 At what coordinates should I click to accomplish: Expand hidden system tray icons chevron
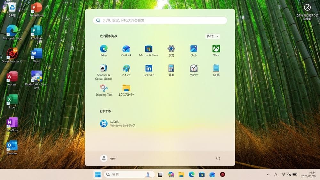click(268, 175)
